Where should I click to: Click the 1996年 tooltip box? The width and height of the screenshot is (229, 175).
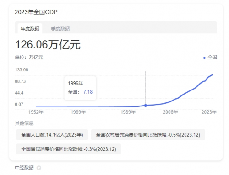pos(80,88)
